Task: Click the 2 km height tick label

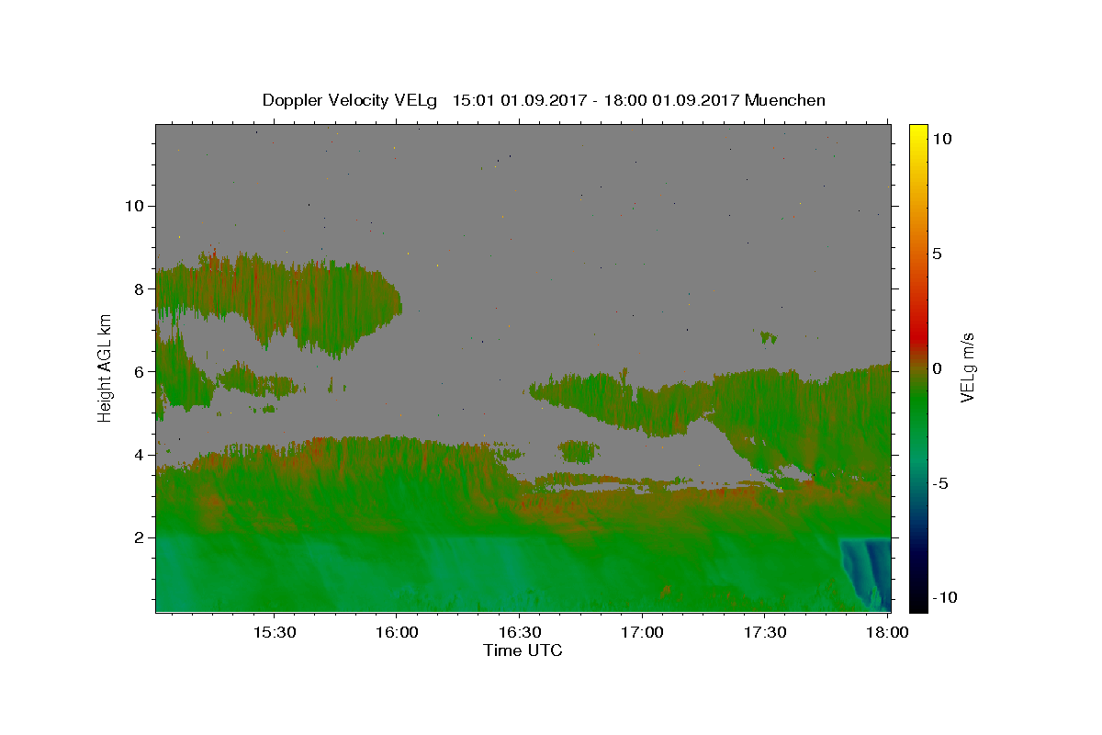Action: (137, 537)
